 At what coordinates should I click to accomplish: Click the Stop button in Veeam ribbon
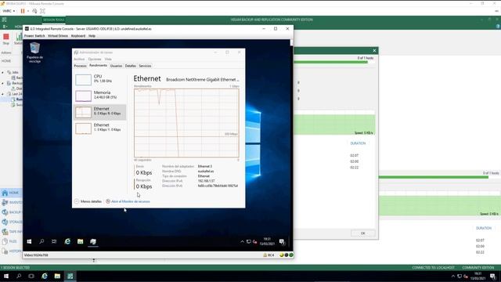coord(6,39)
